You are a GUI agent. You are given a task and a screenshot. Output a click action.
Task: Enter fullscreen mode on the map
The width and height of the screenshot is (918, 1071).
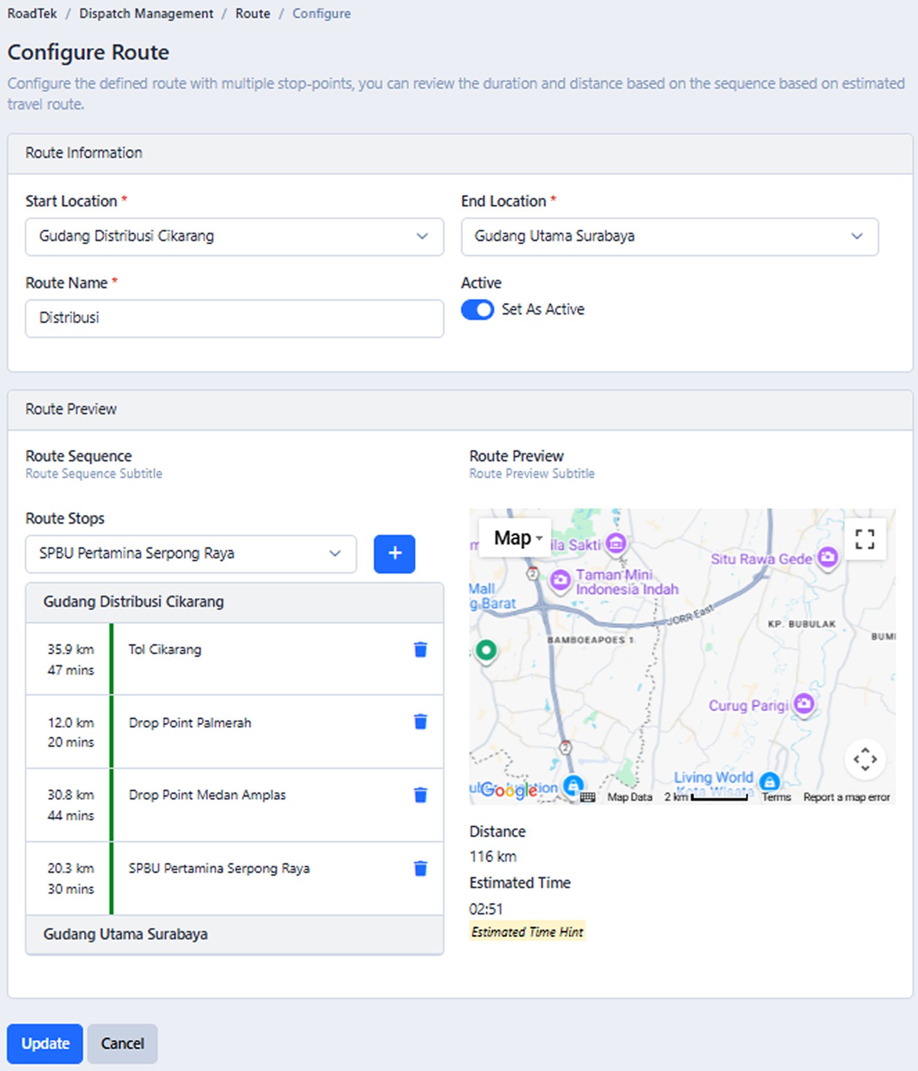(x=865, y=538)
